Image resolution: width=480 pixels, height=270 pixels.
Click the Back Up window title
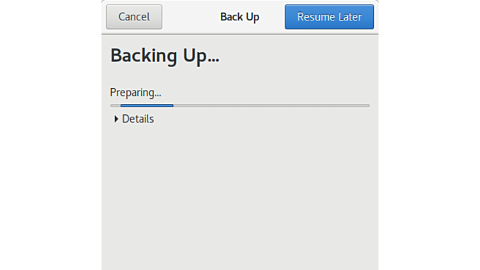click(239, 17)
